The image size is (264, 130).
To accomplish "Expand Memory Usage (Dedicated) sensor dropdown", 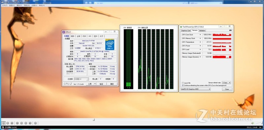I will (200, 53).
